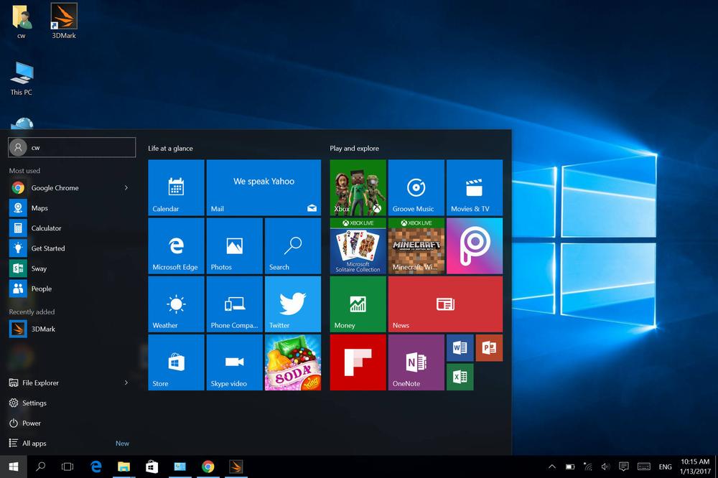Screen dimensions: 718x478
Task: Open the Twitter tile
Action: [x=292, y=304]
